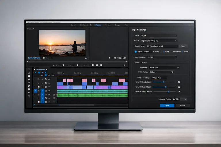221x147 pixels.
Task: Click the menu icon beside sequence tab name
Action: click(47, 69)
